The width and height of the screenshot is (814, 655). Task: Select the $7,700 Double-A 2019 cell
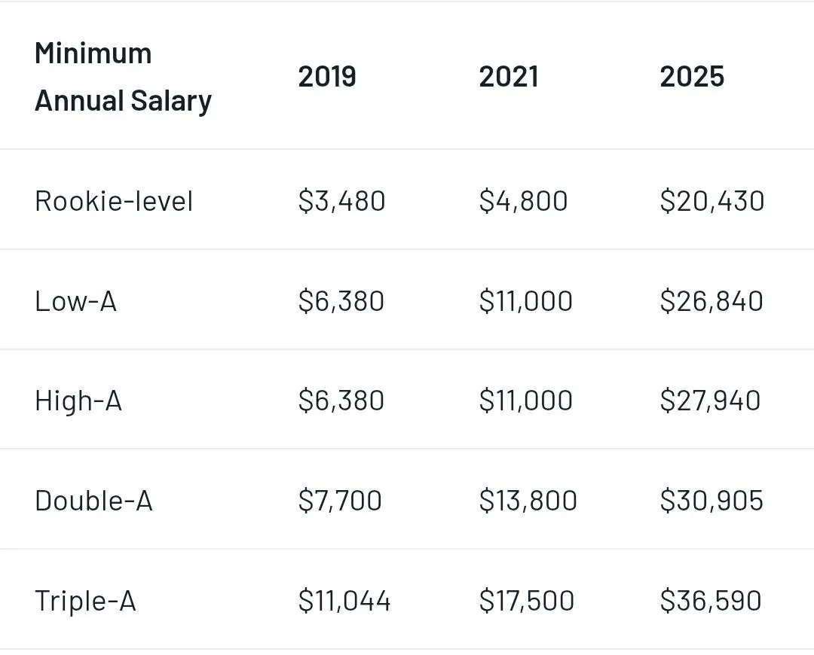pyautogui.click(x=340, y=501)
